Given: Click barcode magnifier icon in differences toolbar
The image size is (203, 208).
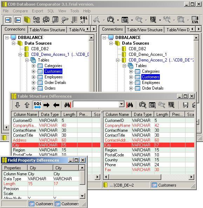Looking at the screenshot, I should 171,105.
